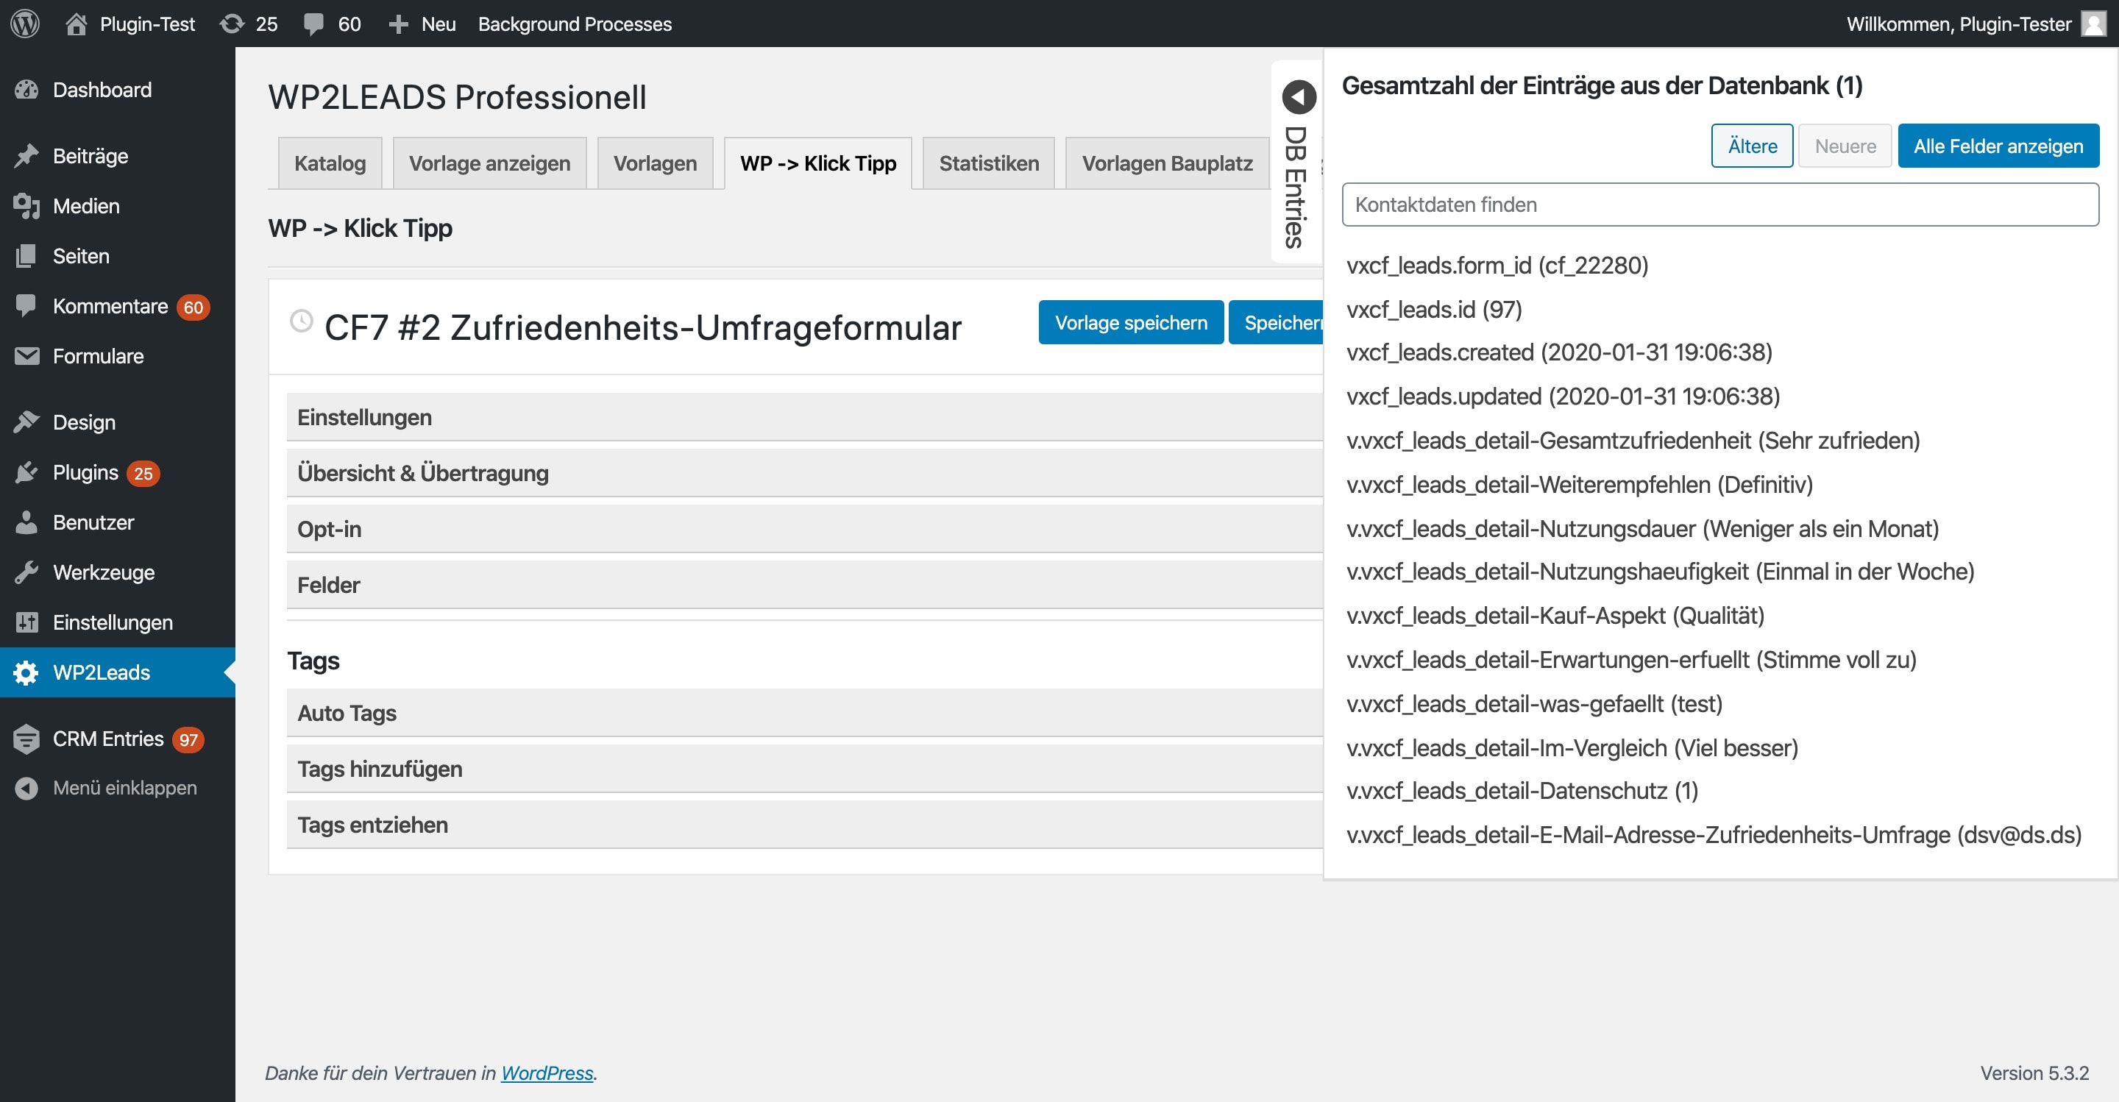The image size is (2119, 1102).
Task: Click the Nutzungsdauer (Weniger als ein Monat) entry
Action: [1643, 529]
